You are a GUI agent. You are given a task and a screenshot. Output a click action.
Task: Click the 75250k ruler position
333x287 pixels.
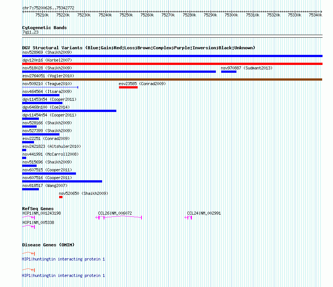click(126, 15)
